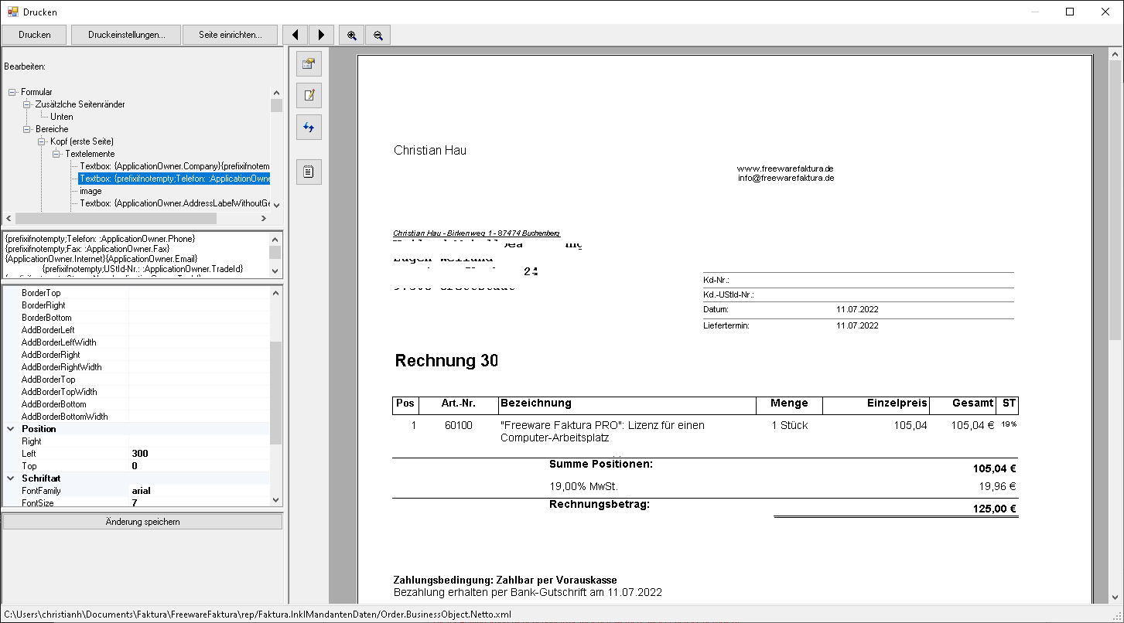The image size is (1124, 623).
Task: Edit the Top property value 0
Action: pos(200,466)
